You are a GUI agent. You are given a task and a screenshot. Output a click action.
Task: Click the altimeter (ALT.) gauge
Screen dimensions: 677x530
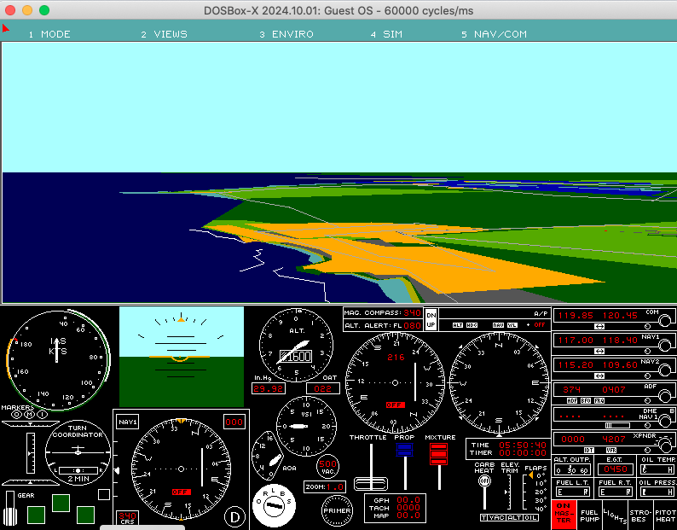[296, 345]
